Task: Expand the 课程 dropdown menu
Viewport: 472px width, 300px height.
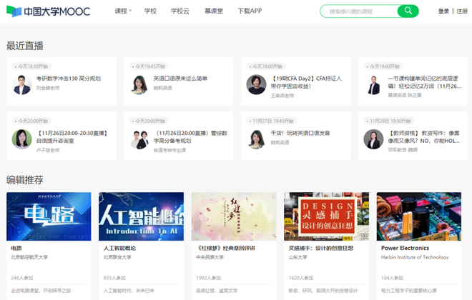Action: pos(123,11)
